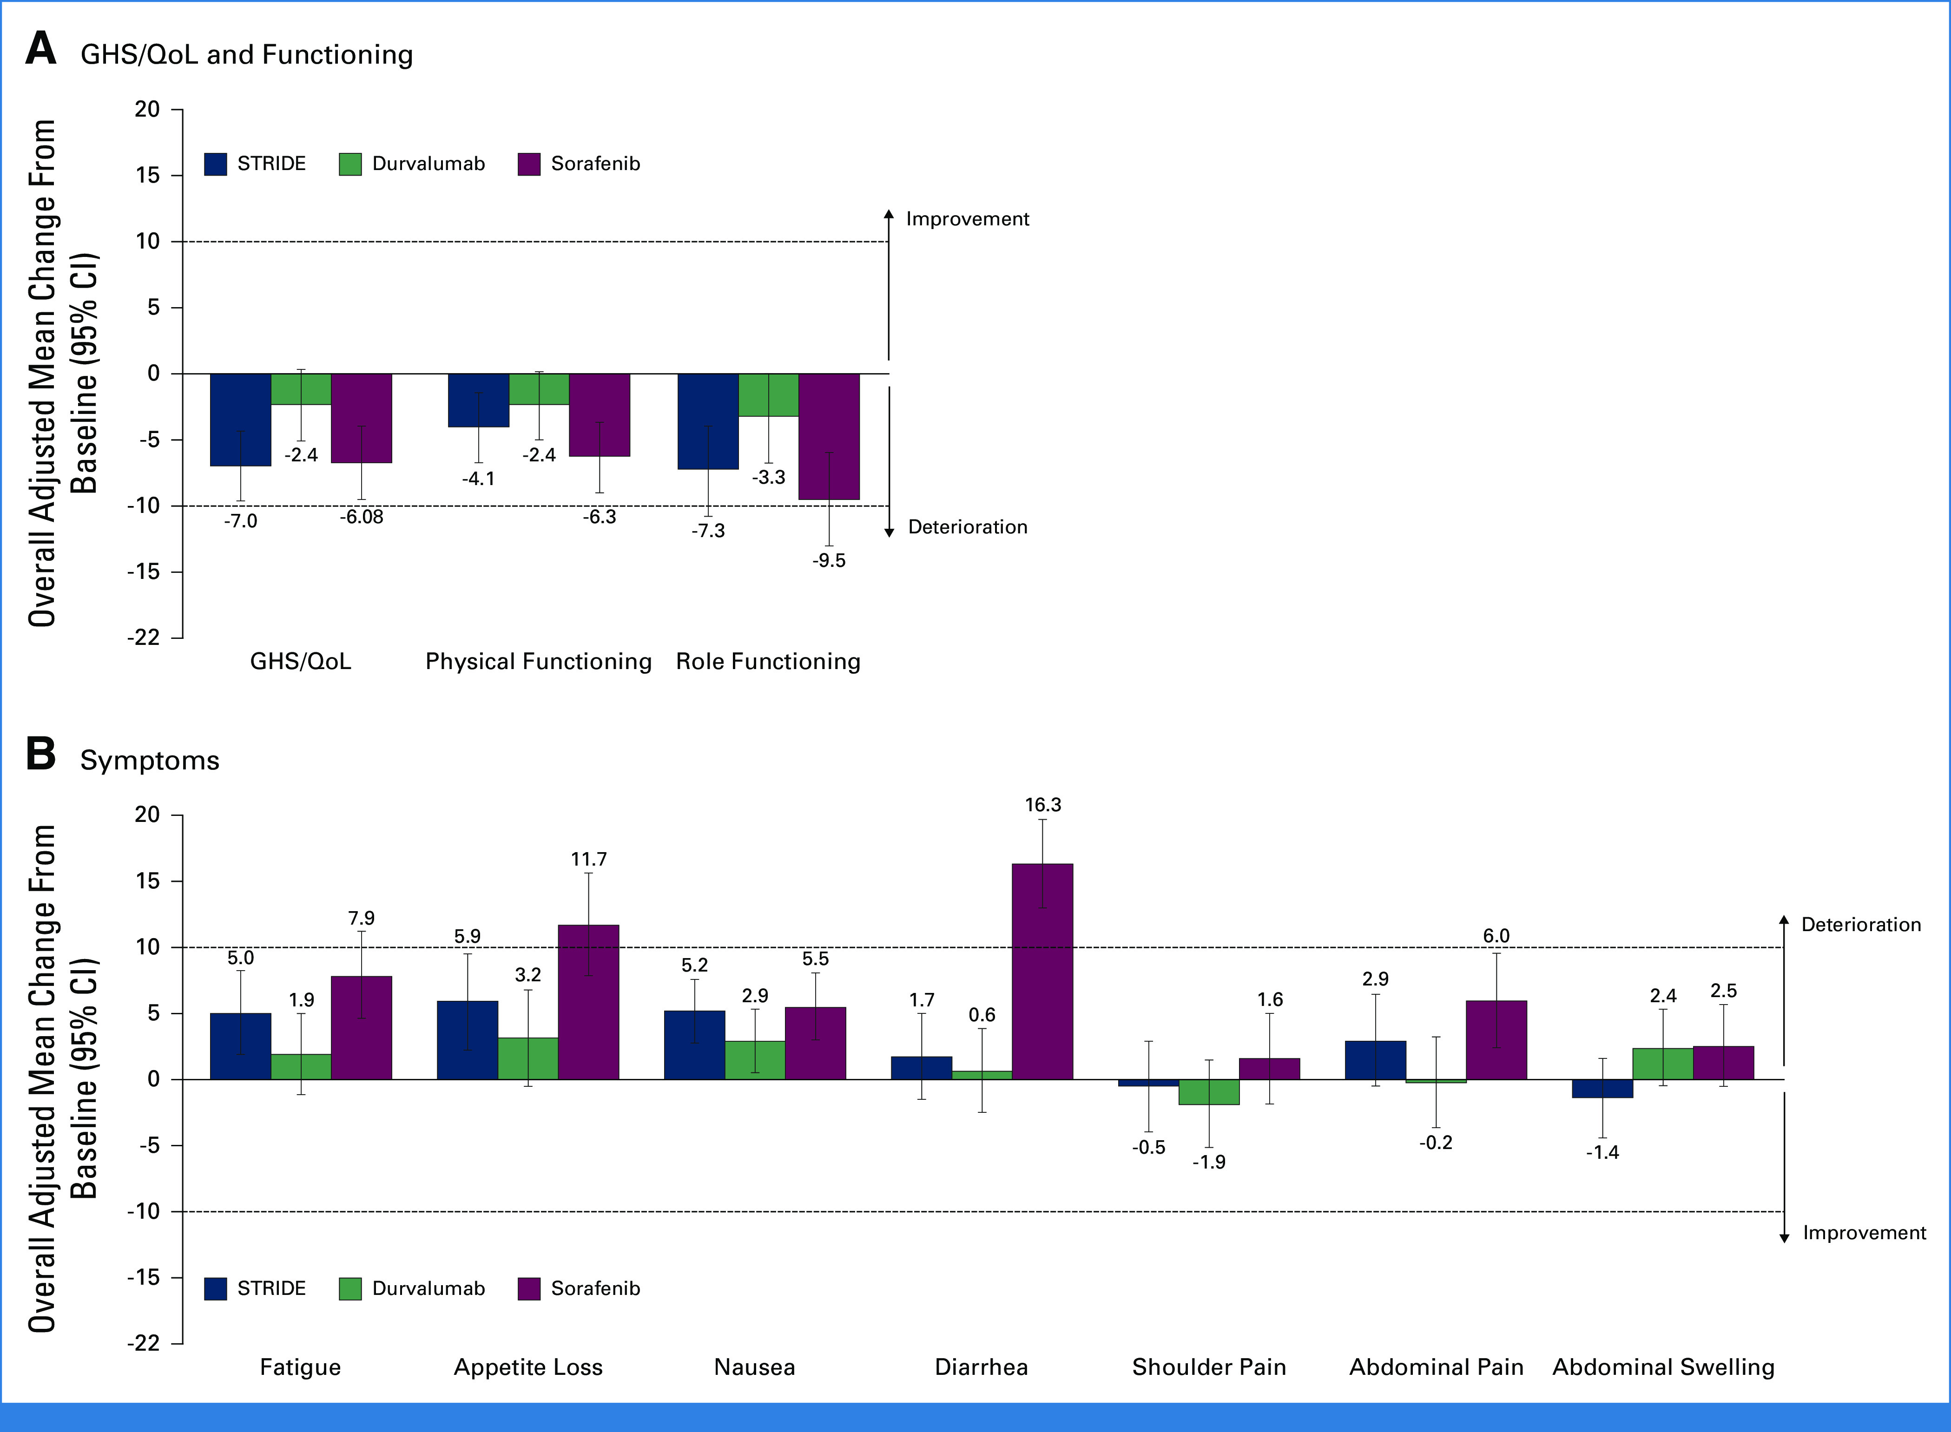The width and height of the screenshot is (1951, 1432).
Task: Click the '-7.0' value under GHS/QoL
Action: (240, 521)
